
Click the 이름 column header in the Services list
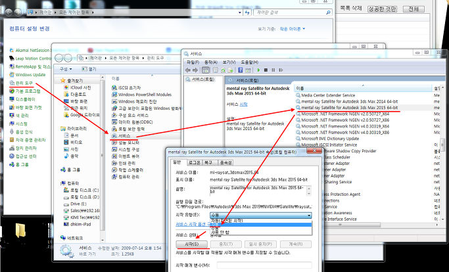point(363,89)
